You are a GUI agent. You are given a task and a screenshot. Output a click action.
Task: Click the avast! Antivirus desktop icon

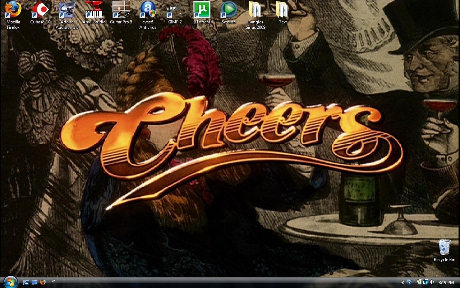coord(148,10)
